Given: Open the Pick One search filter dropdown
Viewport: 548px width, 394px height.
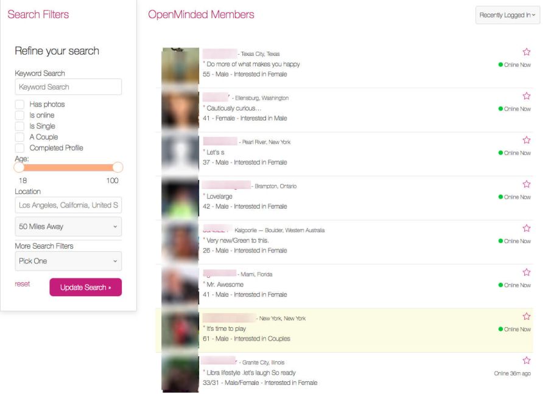Looking at the screenshot, I should coord(68,260).
